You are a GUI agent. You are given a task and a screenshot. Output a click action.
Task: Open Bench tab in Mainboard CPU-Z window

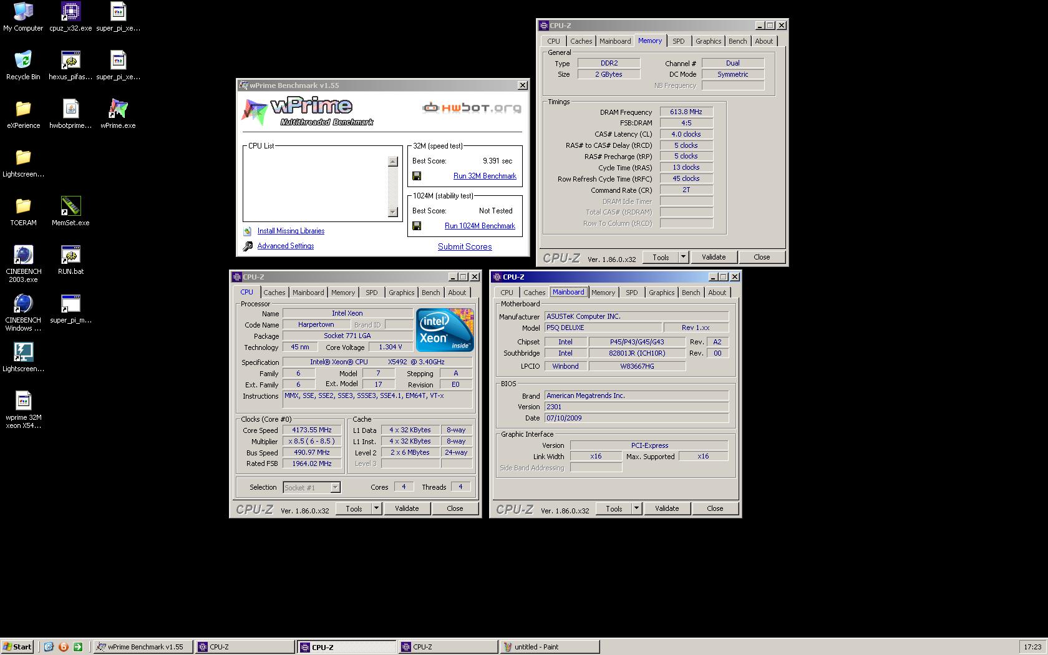(x=691, y=293)
